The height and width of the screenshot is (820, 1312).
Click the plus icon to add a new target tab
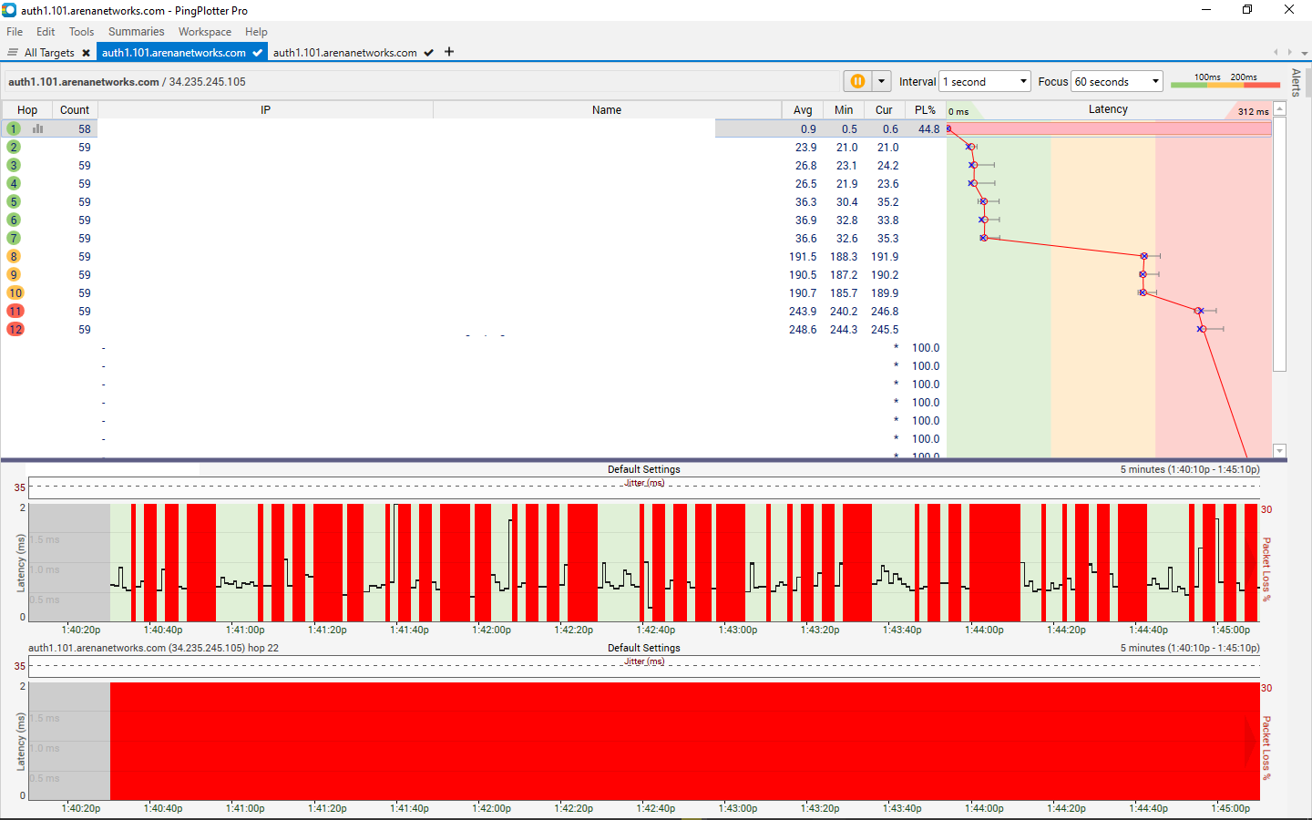(449, 52)
